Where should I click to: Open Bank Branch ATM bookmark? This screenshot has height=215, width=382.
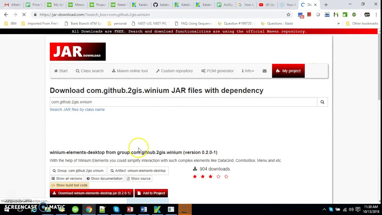pyautogui.click(x=83, y=24)
